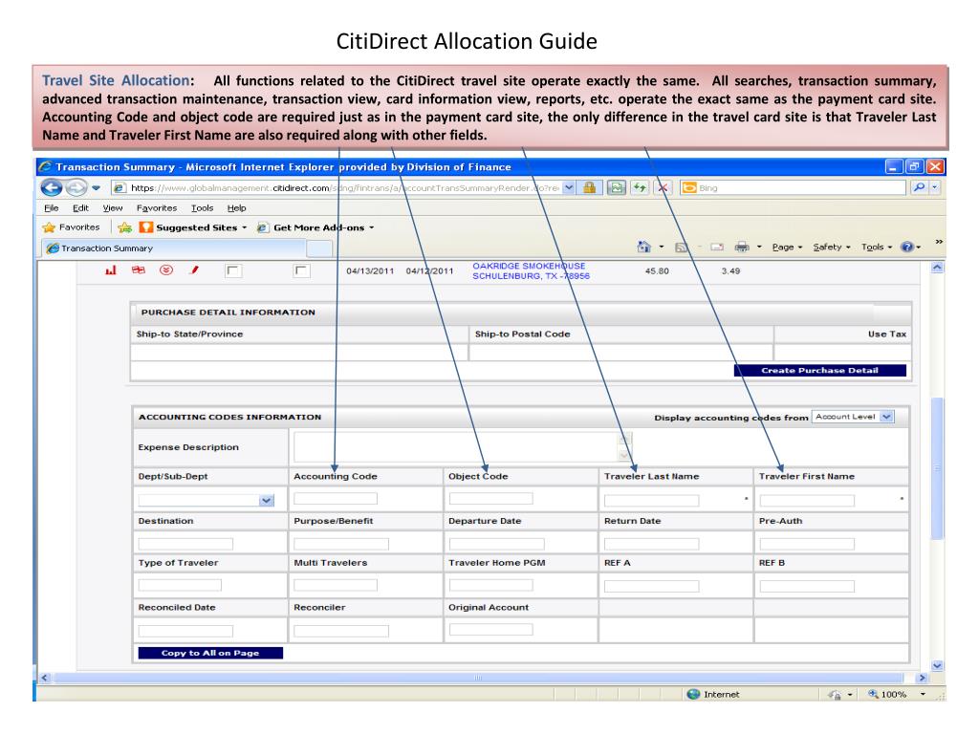This screenshot has width=979, height=734.
Task: Click the Traveler First Name input field
Action: tap(807, 501)
